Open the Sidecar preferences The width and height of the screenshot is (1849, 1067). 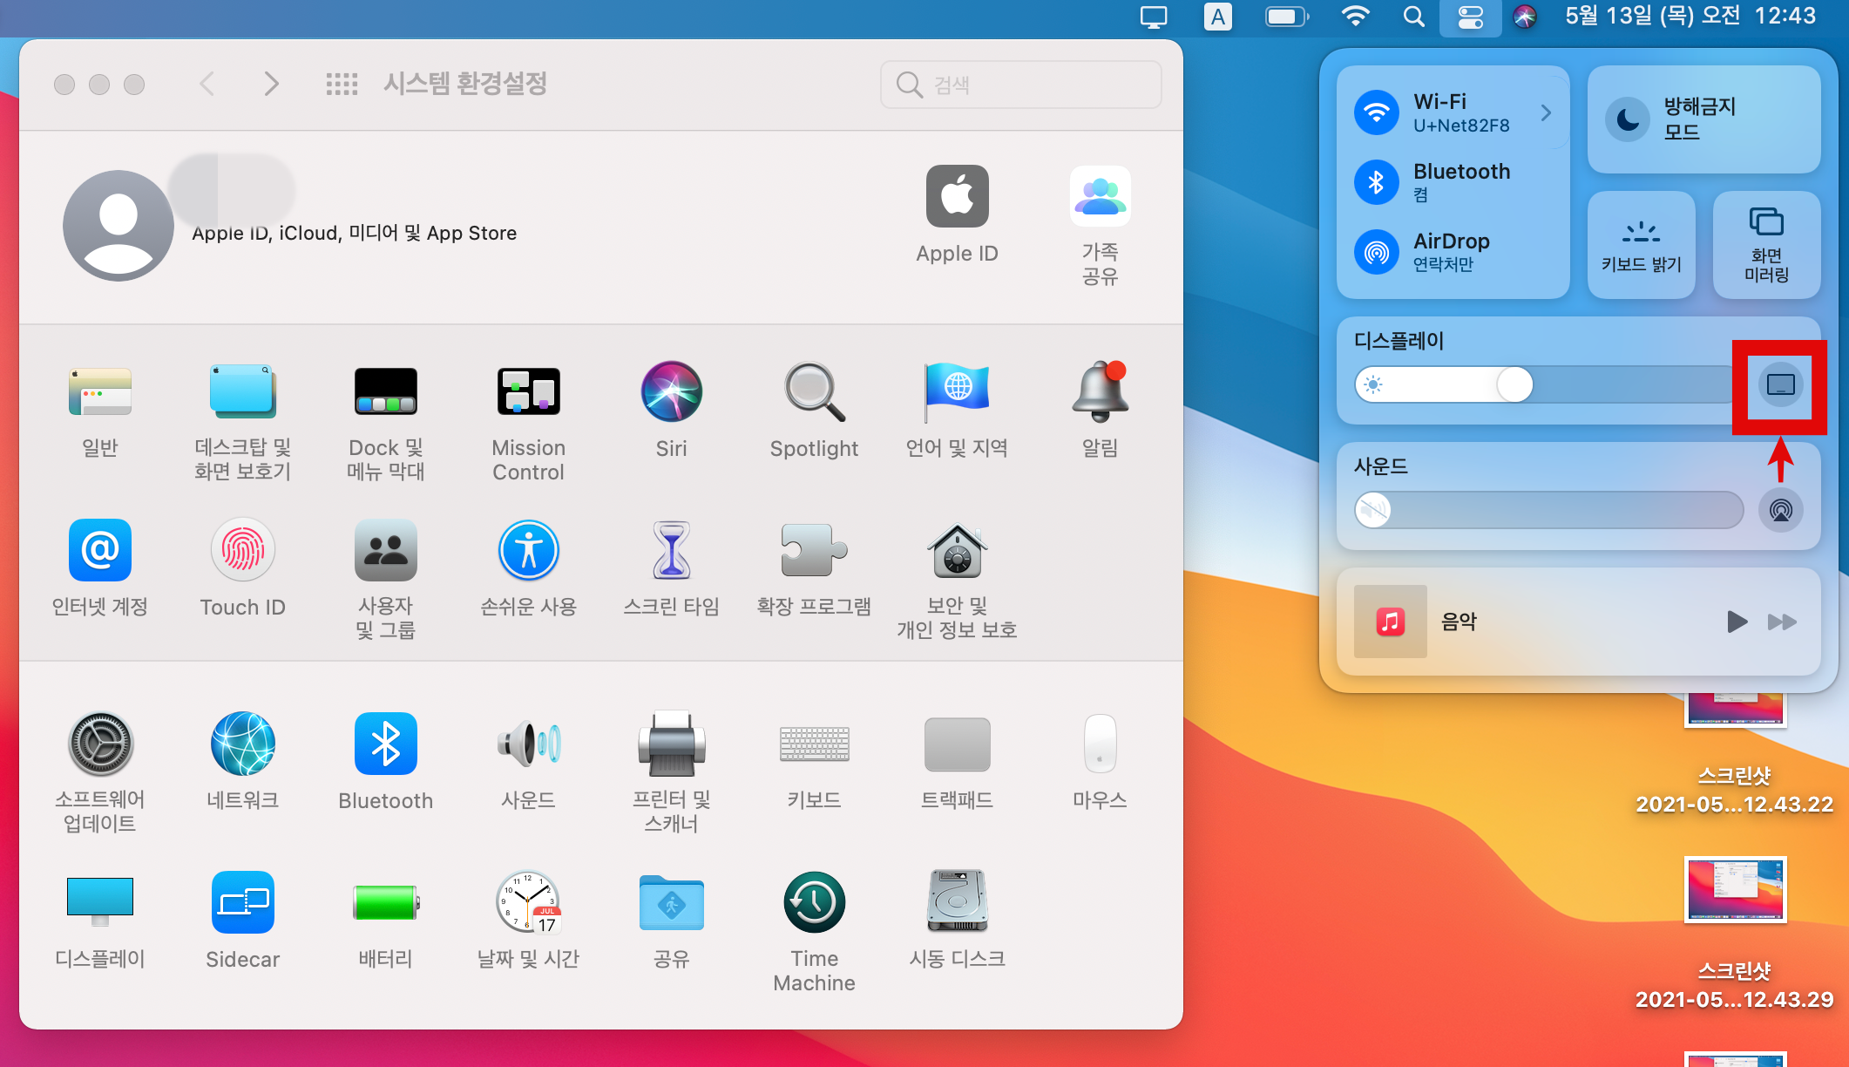tap(242, 903)
